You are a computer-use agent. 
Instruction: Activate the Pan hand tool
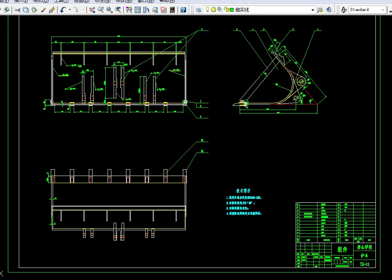(x=92, y=10)
